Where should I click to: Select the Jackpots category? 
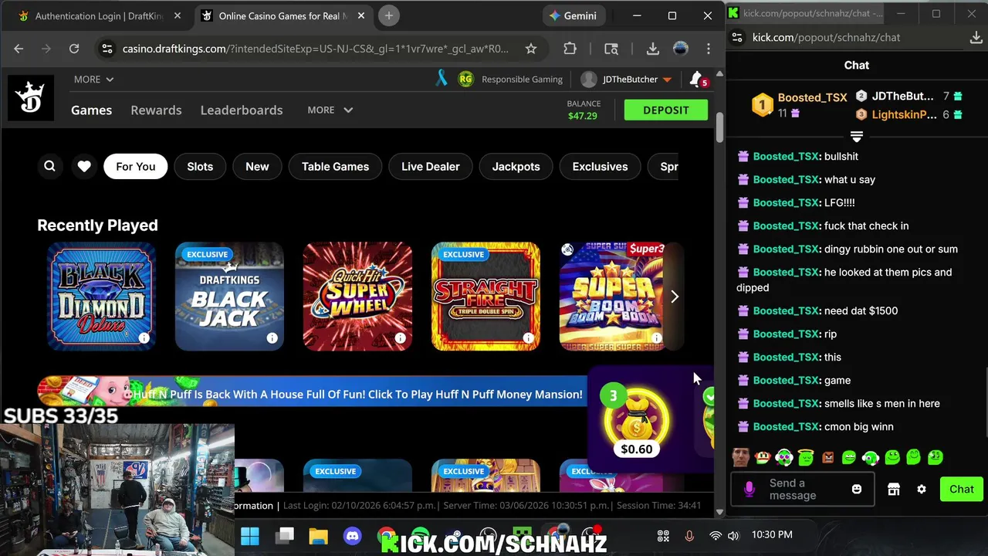pyautogui.click(x=516, y=166)
